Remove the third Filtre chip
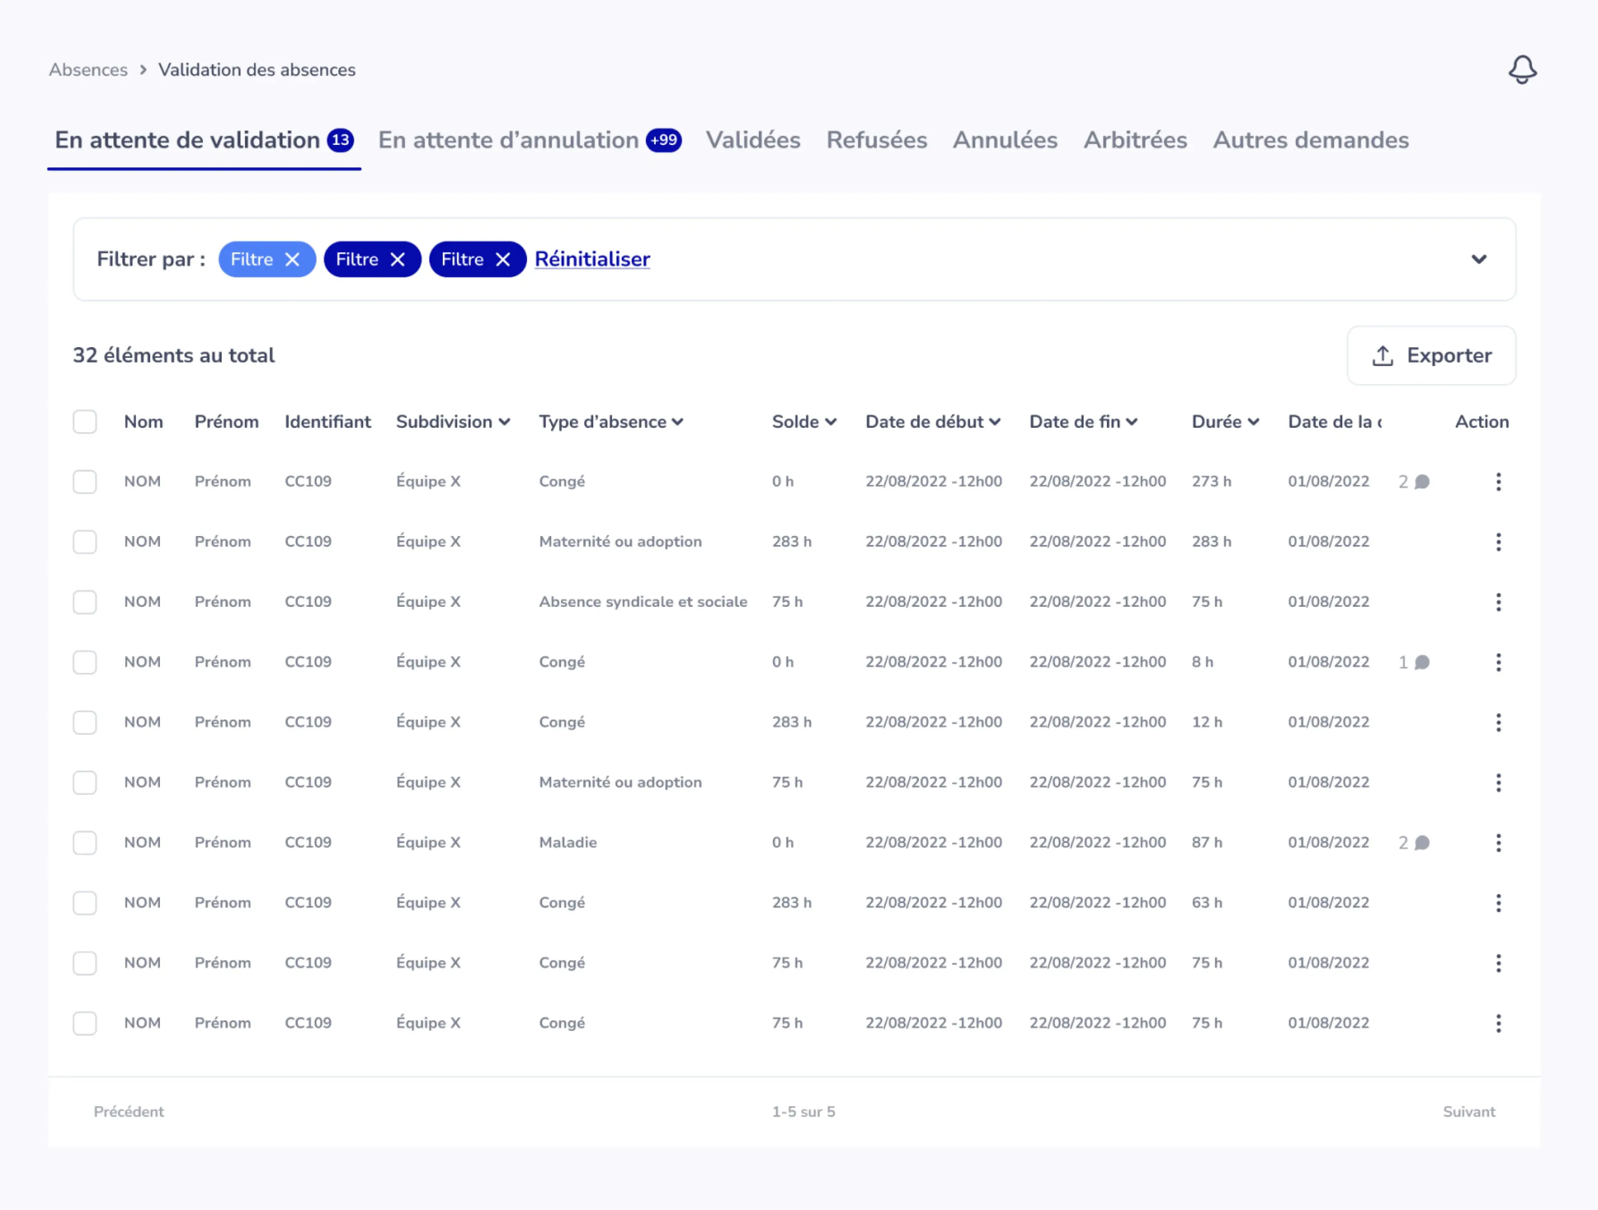The image size is (1598, 1210). point(504,259)
